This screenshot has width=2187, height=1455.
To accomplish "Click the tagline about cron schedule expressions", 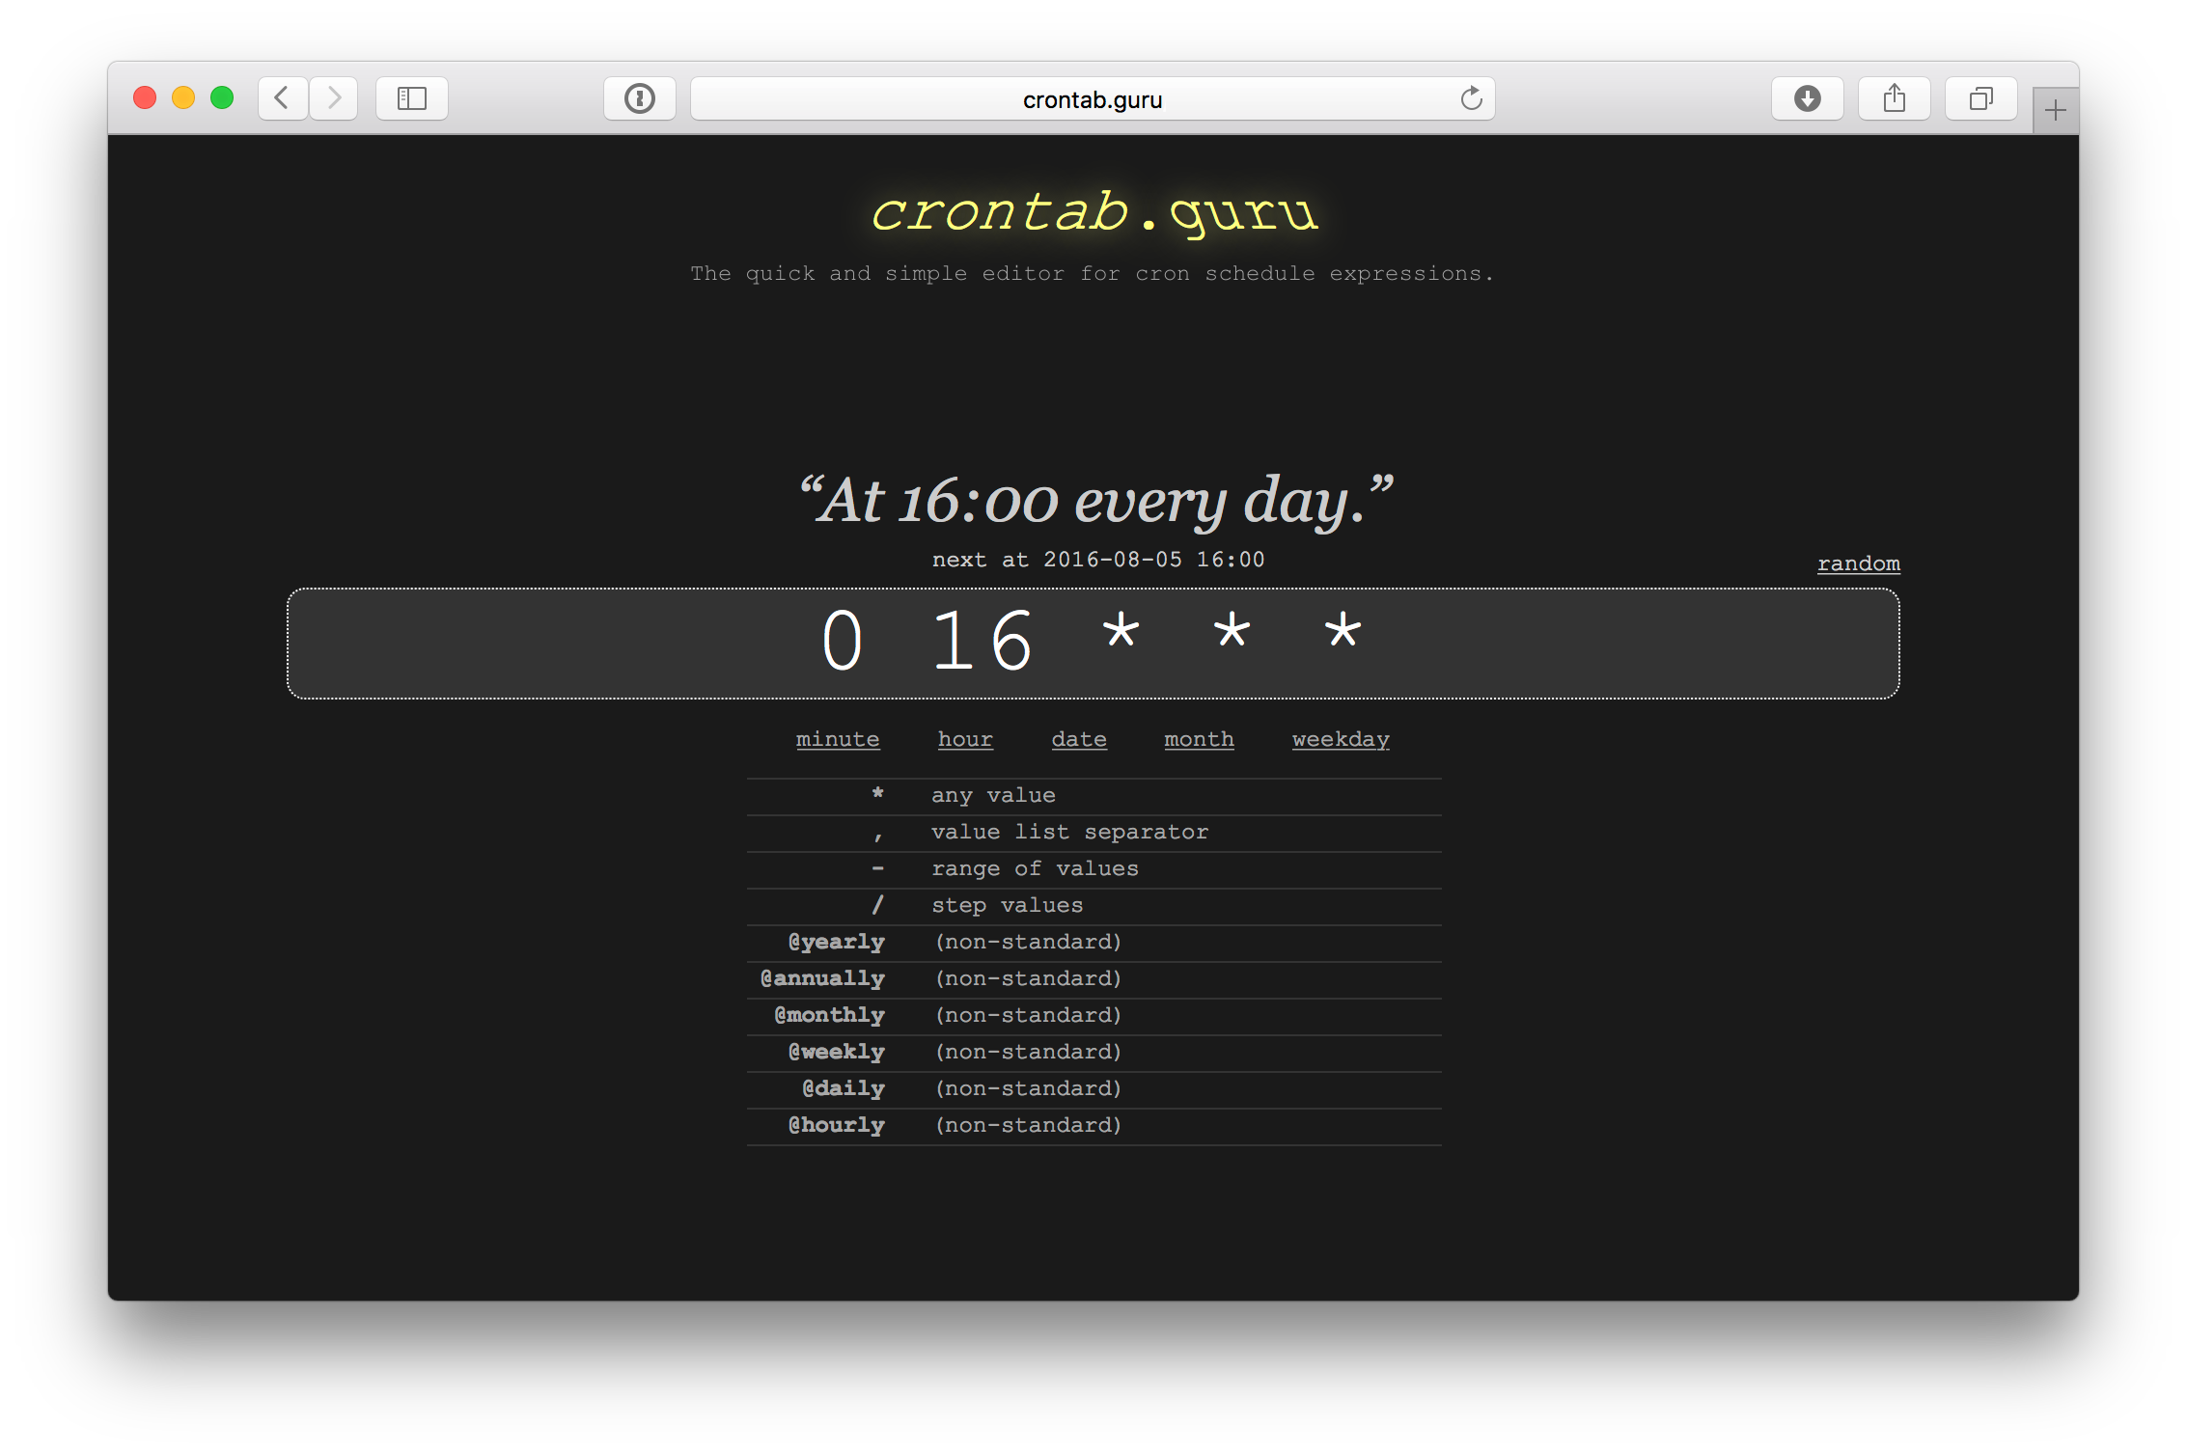I will (1092, 274).
